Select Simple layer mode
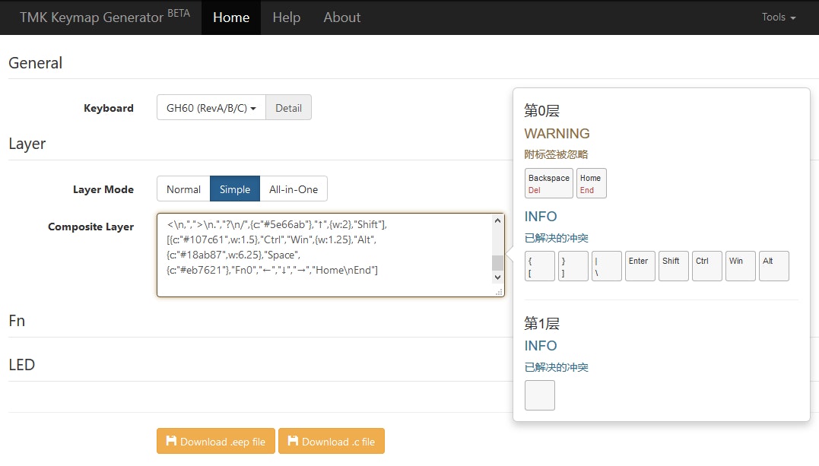Viewport: 819px width, 466px height. (234, 189)
